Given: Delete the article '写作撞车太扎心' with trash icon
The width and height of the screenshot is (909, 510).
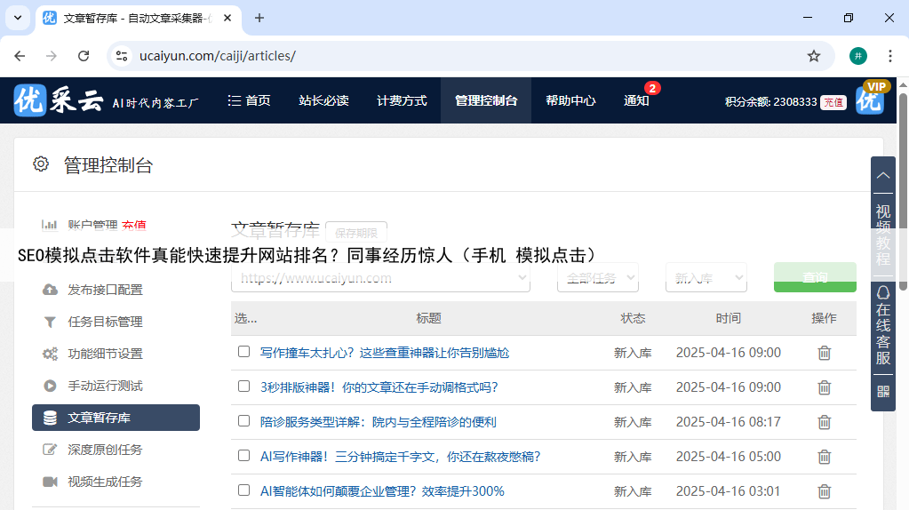Looking at the screenshot, I should pyautogui.click(x=824, y=353).
